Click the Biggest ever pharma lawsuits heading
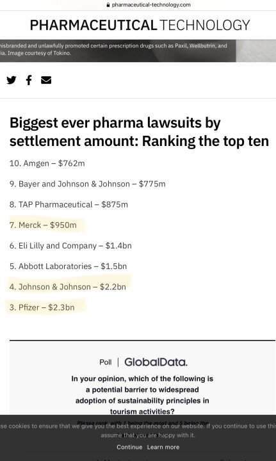Viewport: 276px width, 461px height. (x=140, y=132)
